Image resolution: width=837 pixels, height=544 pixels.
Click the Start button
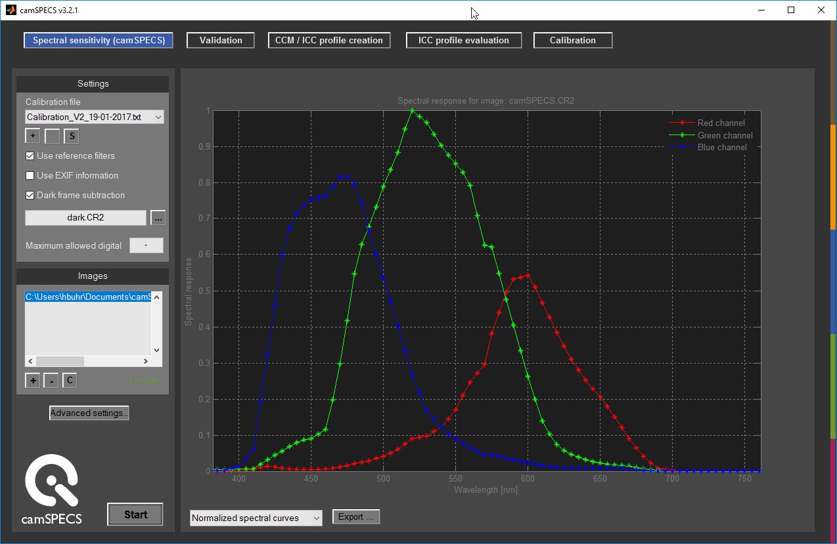click(x=135, y=514)
